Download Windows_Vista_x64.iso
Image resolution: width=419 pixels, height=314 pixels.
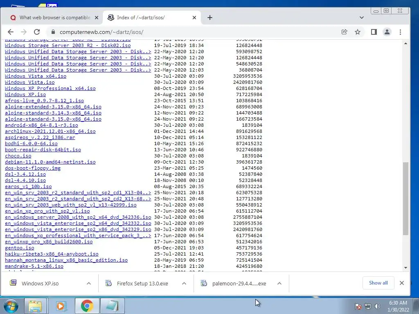(x=36, y=76)
